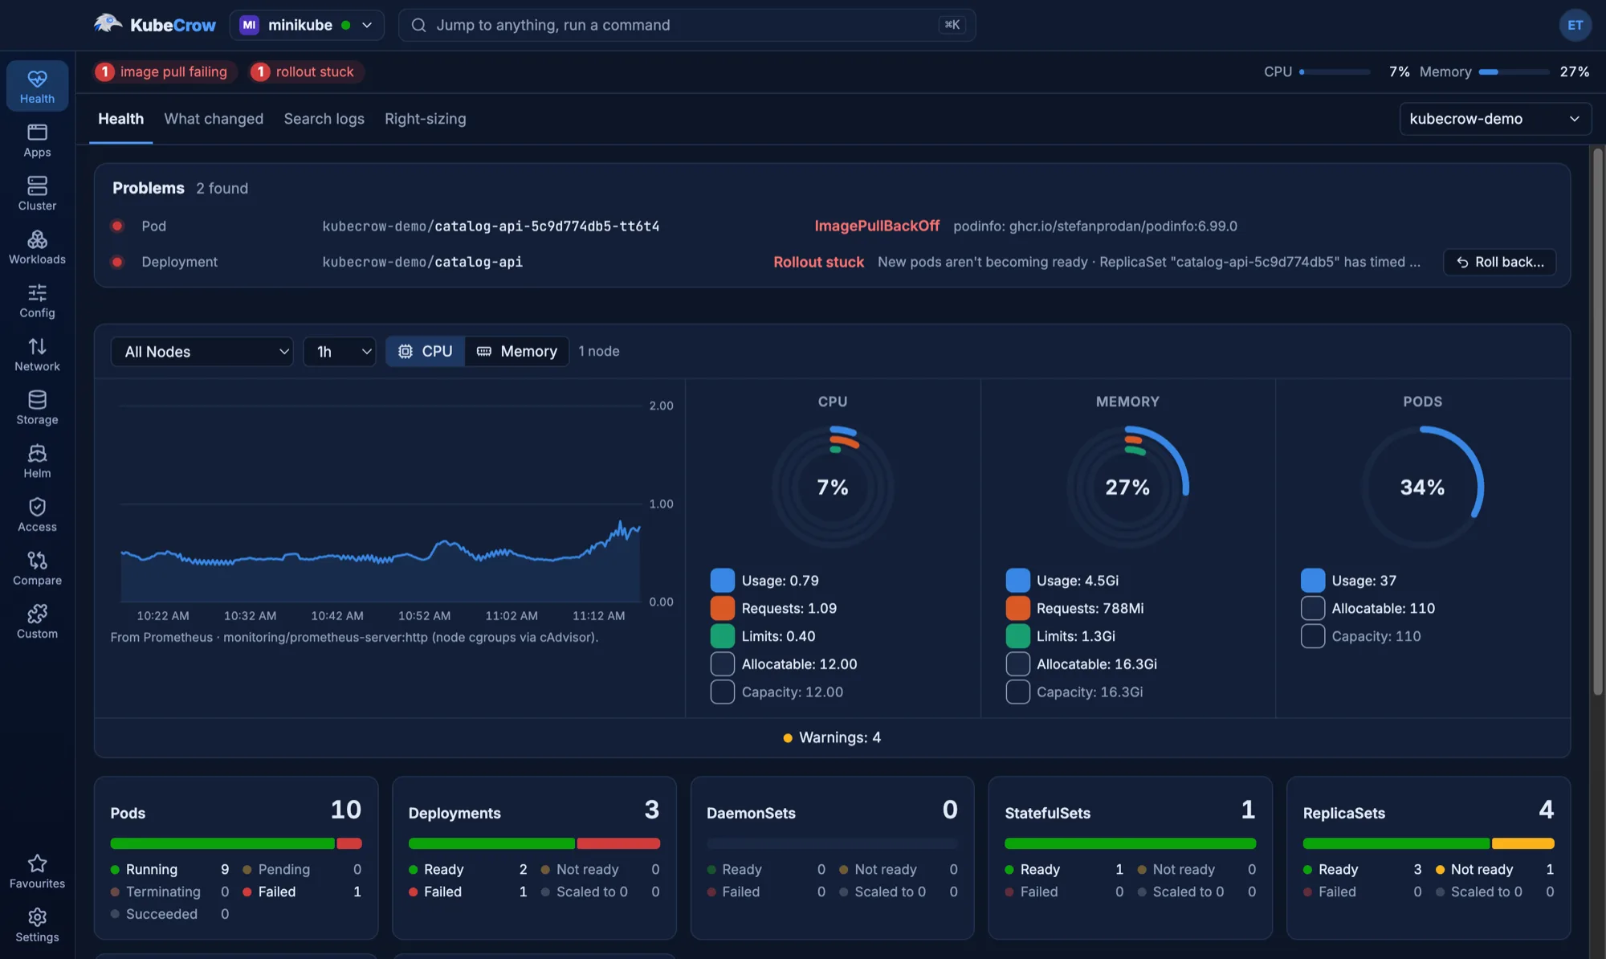Open the Apps sidebar section
1606x959 pixels.
point(37,140)
